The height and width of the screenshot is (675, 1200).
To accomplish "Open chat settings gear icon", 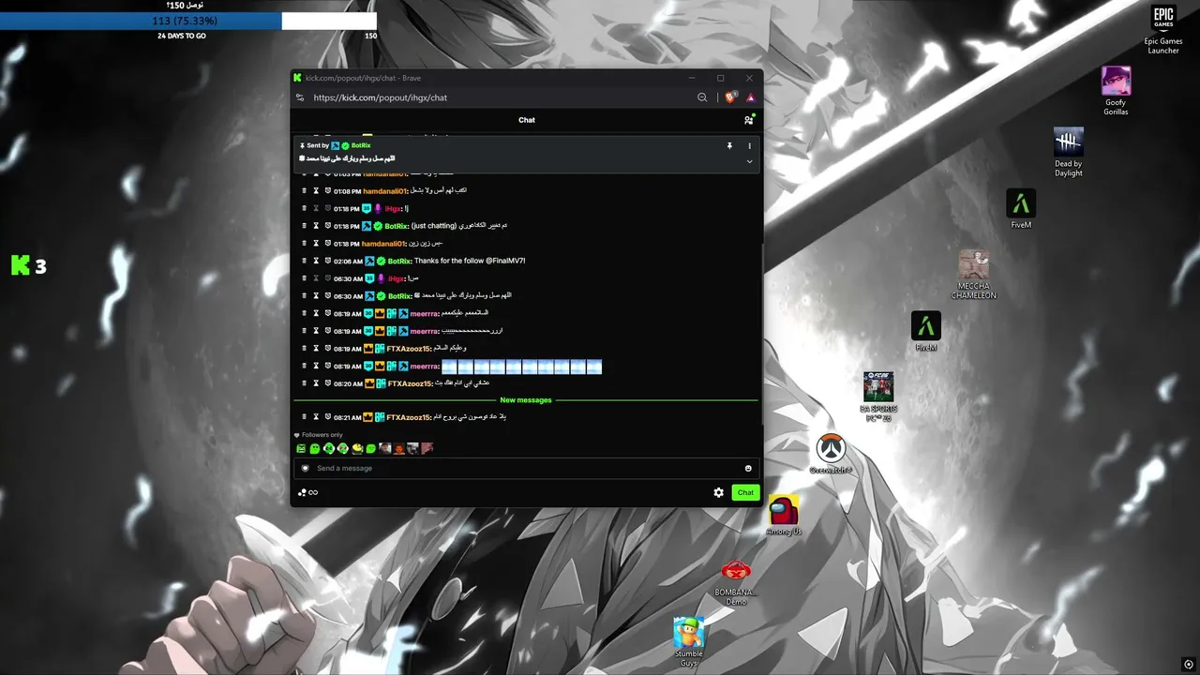I will (719, 492).
